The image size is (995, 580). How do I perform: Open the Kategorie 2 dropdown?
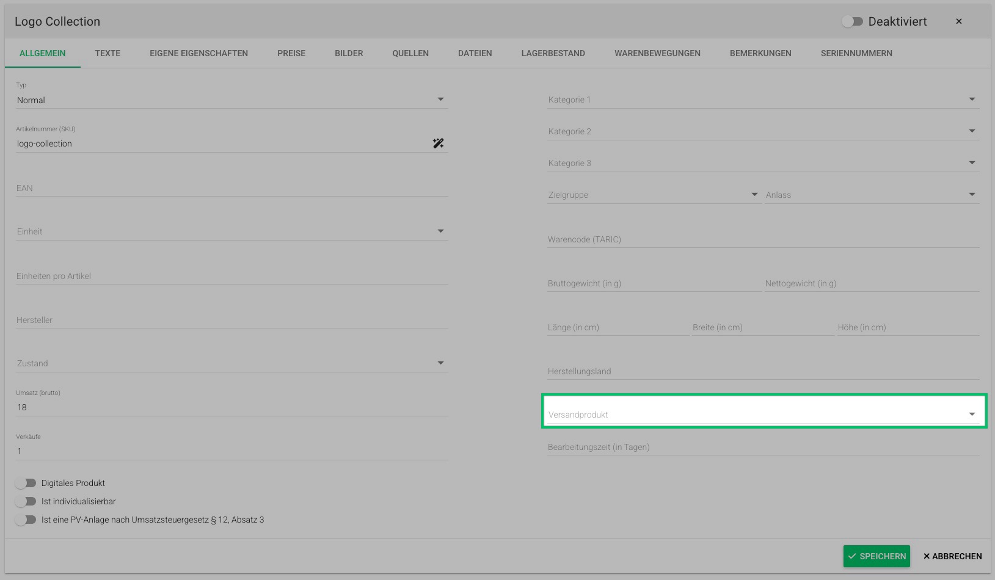tap(764, 131)
